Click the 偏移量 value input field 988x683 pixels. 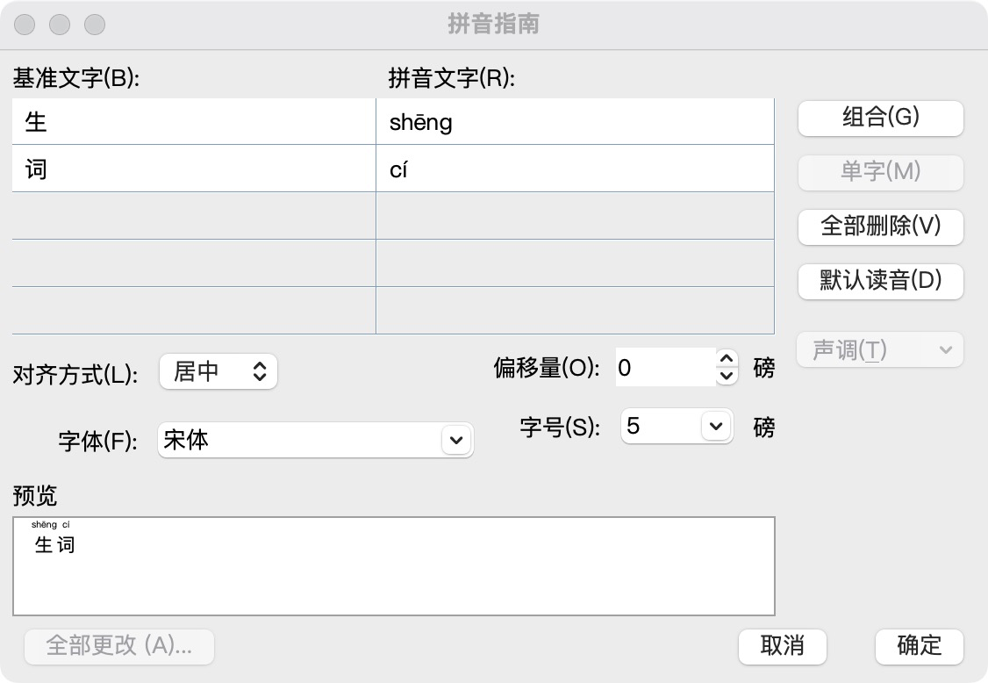(x=664, y=368)
